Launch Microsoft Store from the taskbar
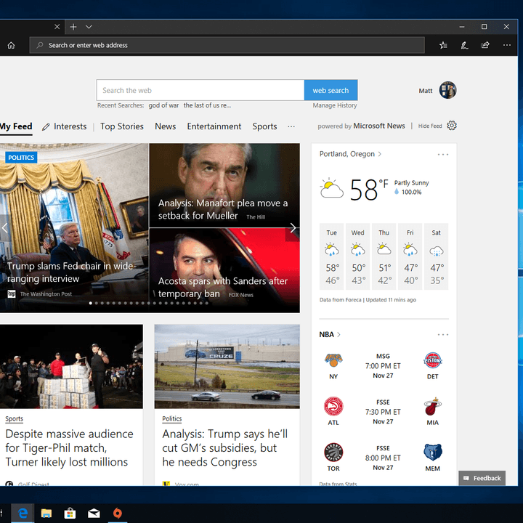 coord(70,513)
